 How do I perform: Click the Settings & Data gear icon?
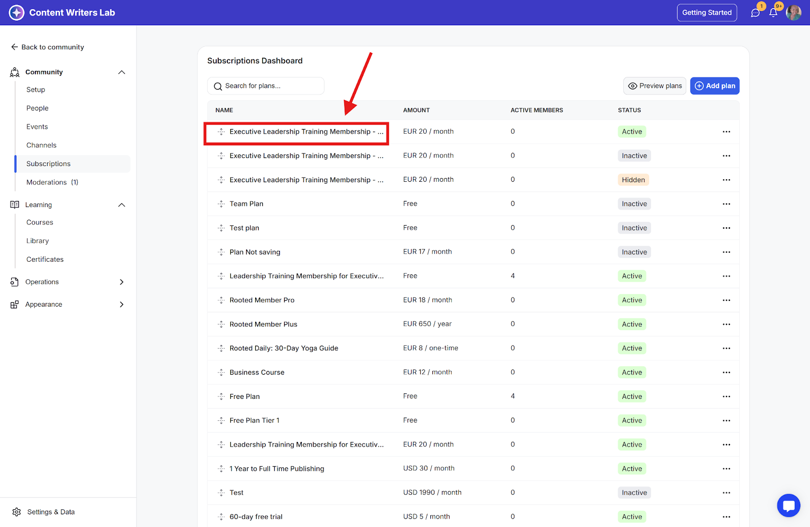pos(17,512)
